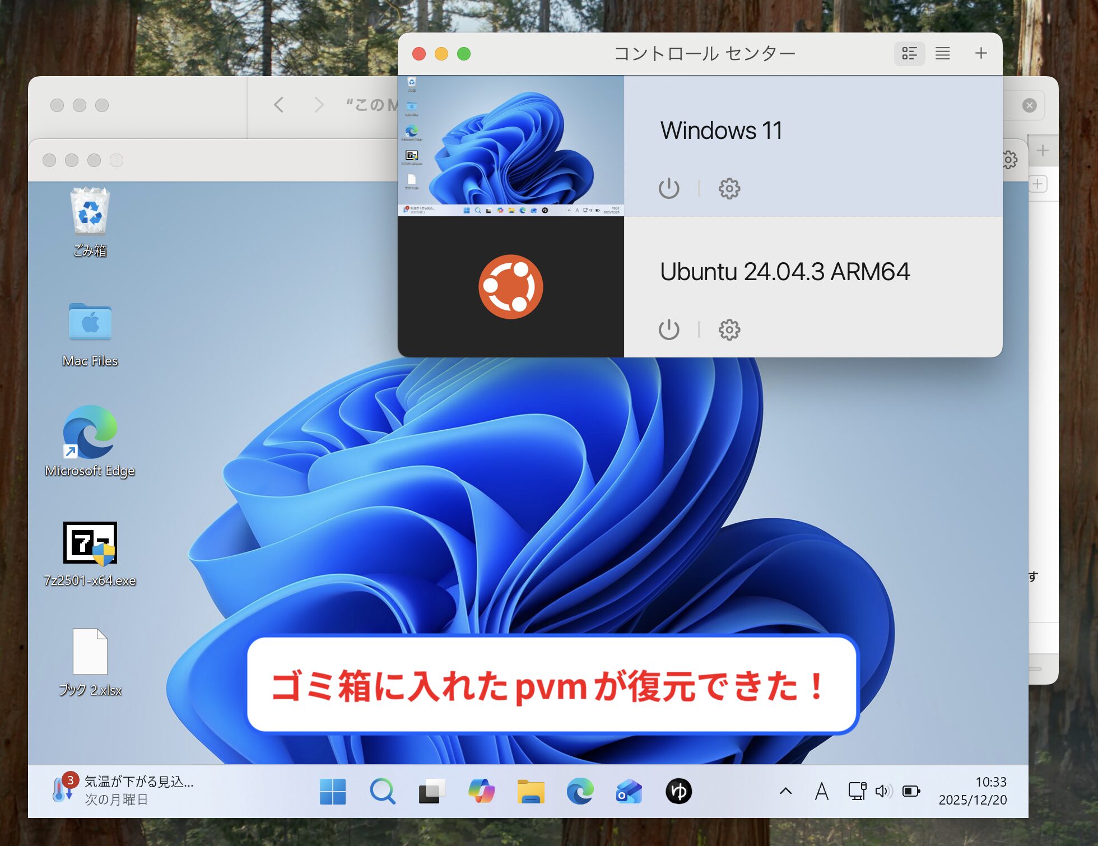Launch the Microsoft Edge desktop shortcut
The image size is (1098, 846).
90,433
